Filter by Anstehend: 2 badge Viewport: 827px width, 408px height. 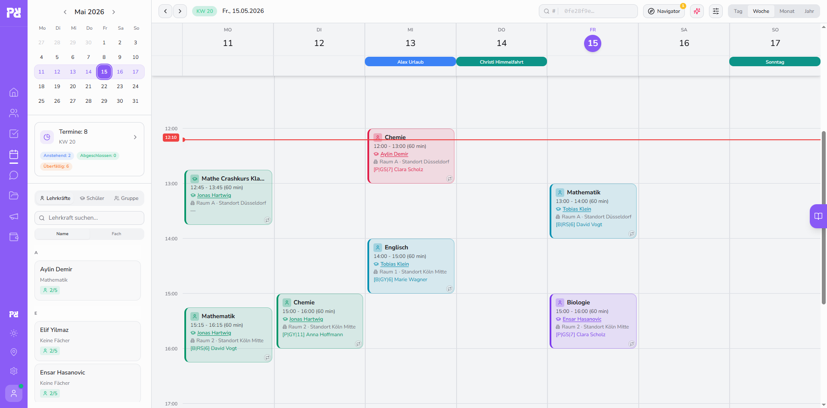pyautogui.click(x=57, y=156)
